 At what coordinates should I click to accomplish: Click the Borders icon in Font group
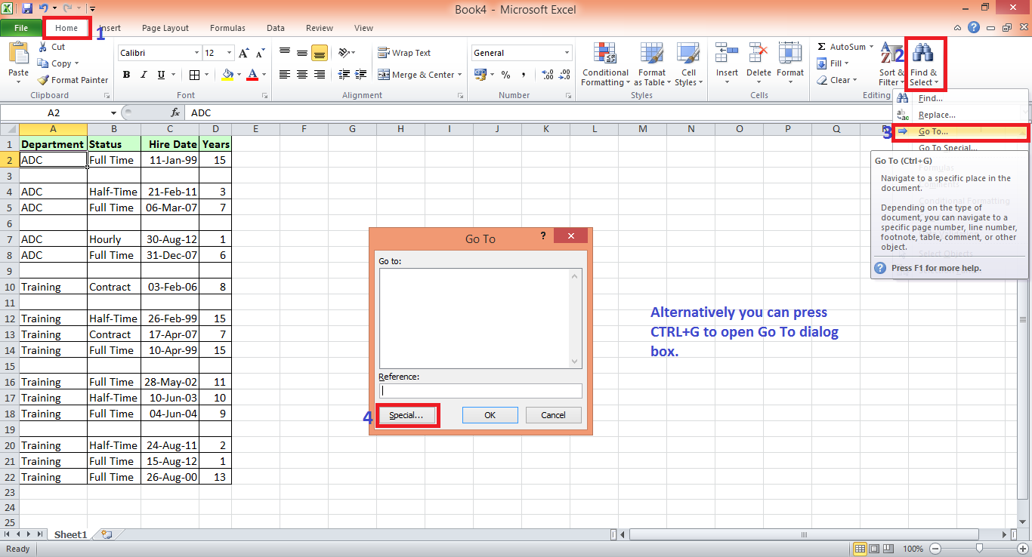point(194,75)
